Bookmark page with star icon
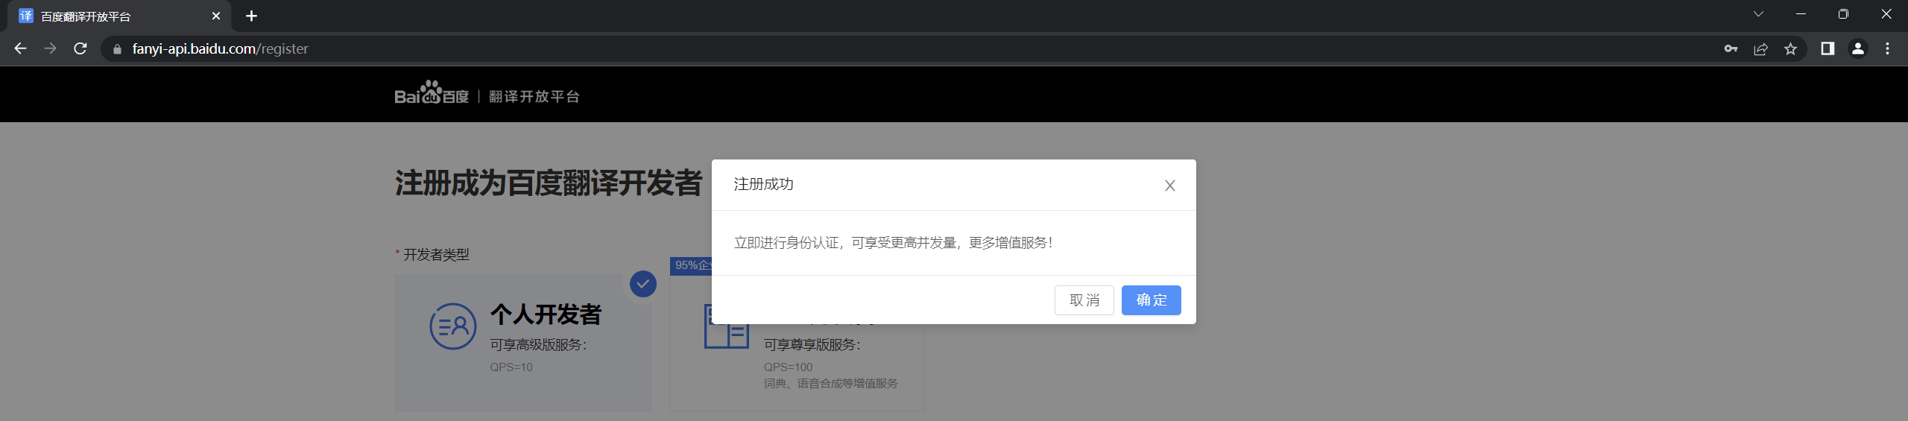The height and width of the screenshot is (421, 1908). coord(1790,49)
